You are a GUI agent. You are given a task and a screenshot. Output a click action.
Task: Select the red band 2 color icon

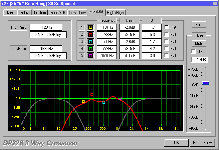[x=90, y=34]
